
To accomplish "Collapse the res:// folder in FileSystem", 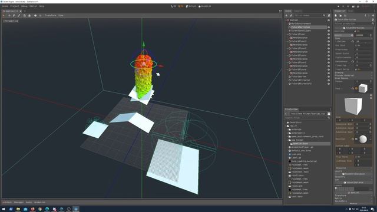I will [x=286, y=126].
